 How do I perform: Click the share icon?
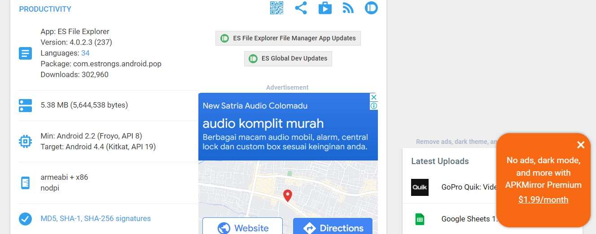click(301, 8)
